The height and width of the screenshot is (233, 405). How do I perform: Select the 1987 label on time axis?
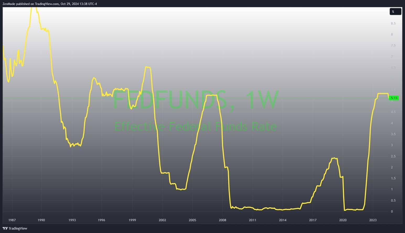coord(12,220)
